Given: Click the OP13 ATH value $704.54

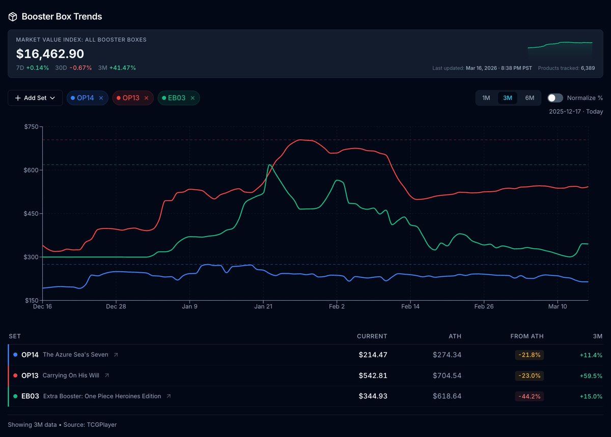Looking at the screenshot, I should click(447, 376).
